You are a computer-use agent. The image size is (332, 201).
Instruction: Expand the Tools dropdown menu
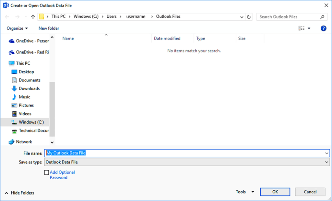[245, 192]
